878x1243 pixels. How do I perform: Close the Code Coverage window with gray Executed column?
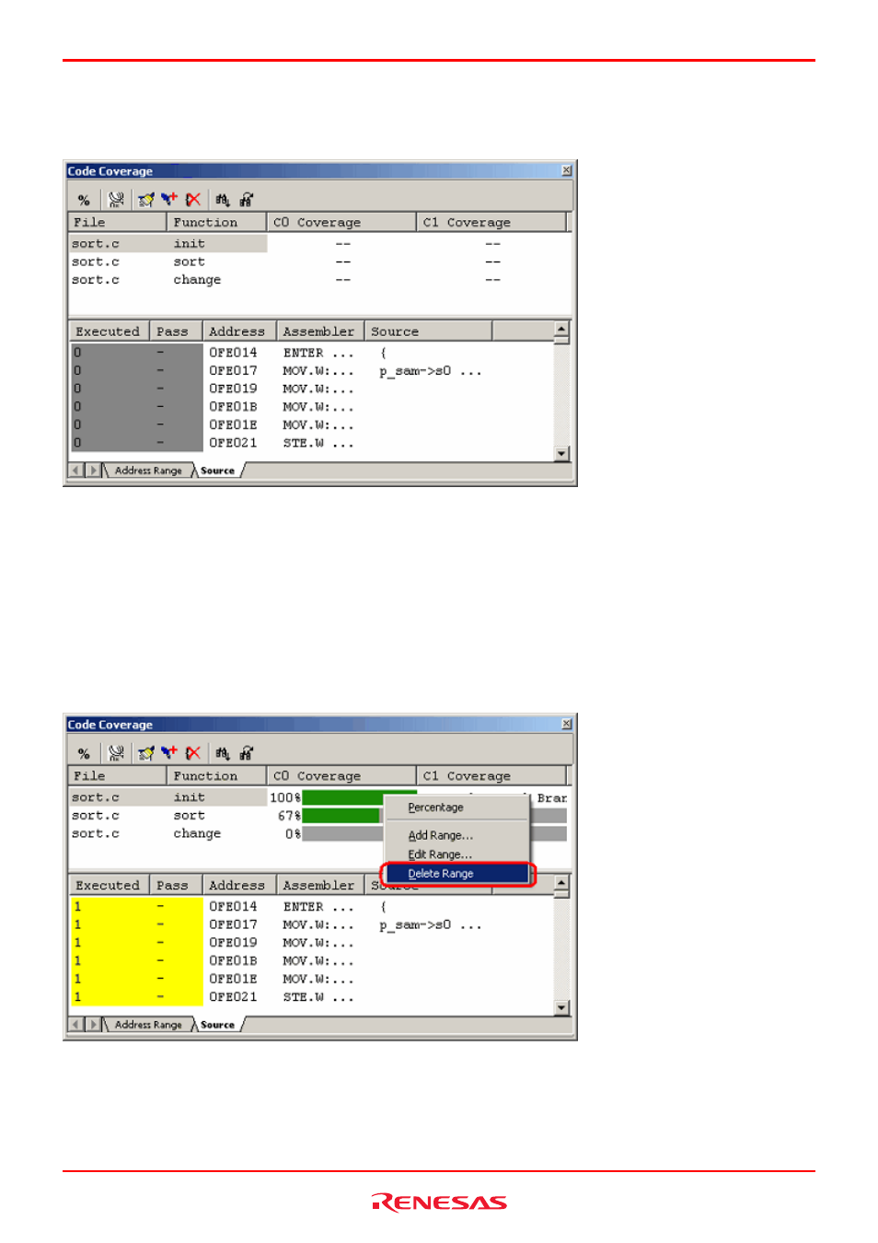(x=567, y=170)
